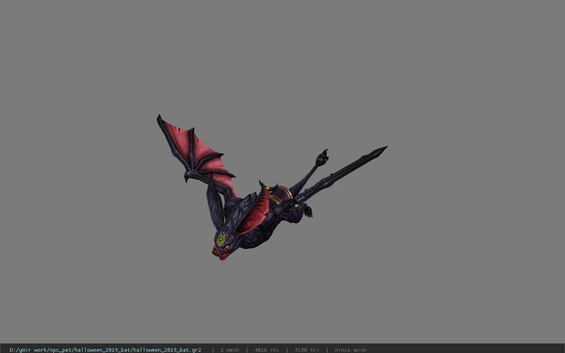Click the '2 mesh' status bar entry
Screen dimensions: 565x353
pyautogui.click(x=230, y=350)
